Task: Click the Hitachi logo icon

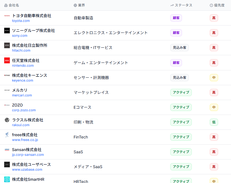Action: click(x=7, y=46)
